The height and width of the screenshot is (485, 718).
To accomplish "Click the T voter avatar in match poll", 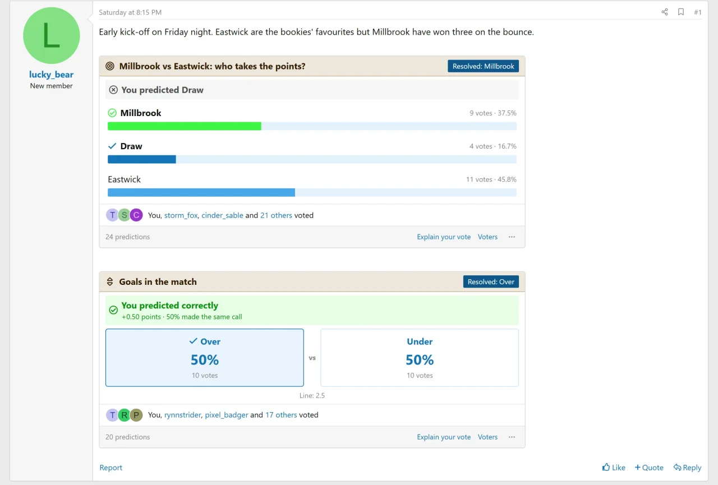I will click(x=112, y=215).
